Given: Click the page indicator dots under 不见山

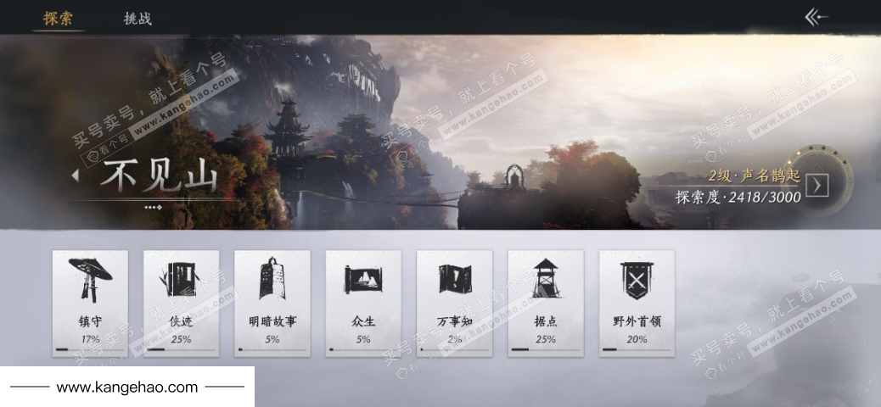Looking at the screenshot, I should coord(153,207).
